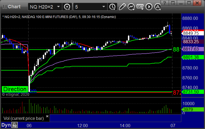Screen dimensions: 205x129
Task: Click the 8849.75 last price marker
Action: pos(192,33)
